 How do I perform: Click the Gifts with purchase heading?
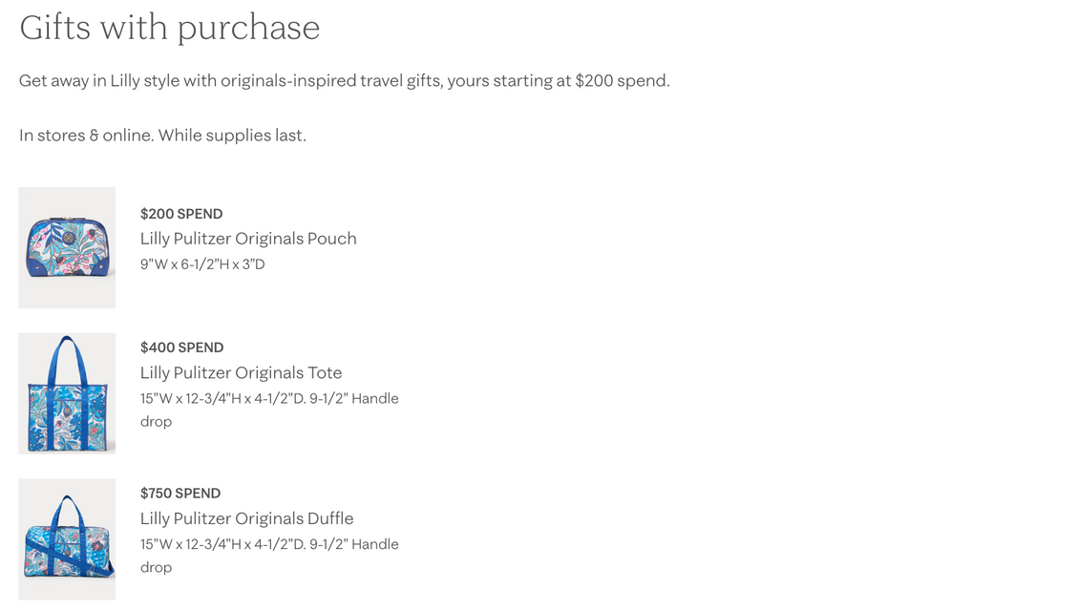170,29
